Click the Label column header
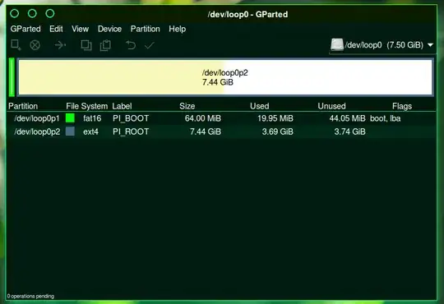444x304 pixels. coord(122,106)
